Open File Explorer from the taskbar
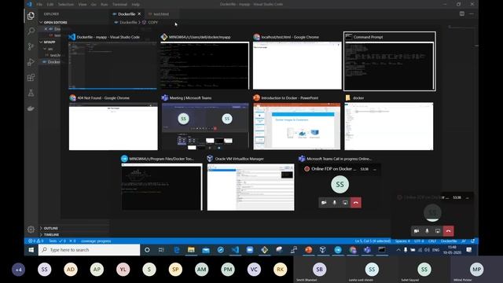 [191, 250]
